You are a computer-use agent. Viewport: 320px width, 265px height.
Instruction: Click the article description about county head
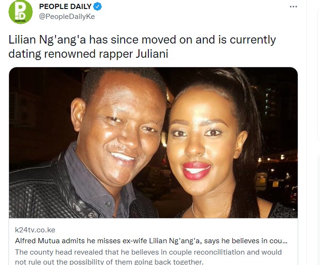(148, 257)
